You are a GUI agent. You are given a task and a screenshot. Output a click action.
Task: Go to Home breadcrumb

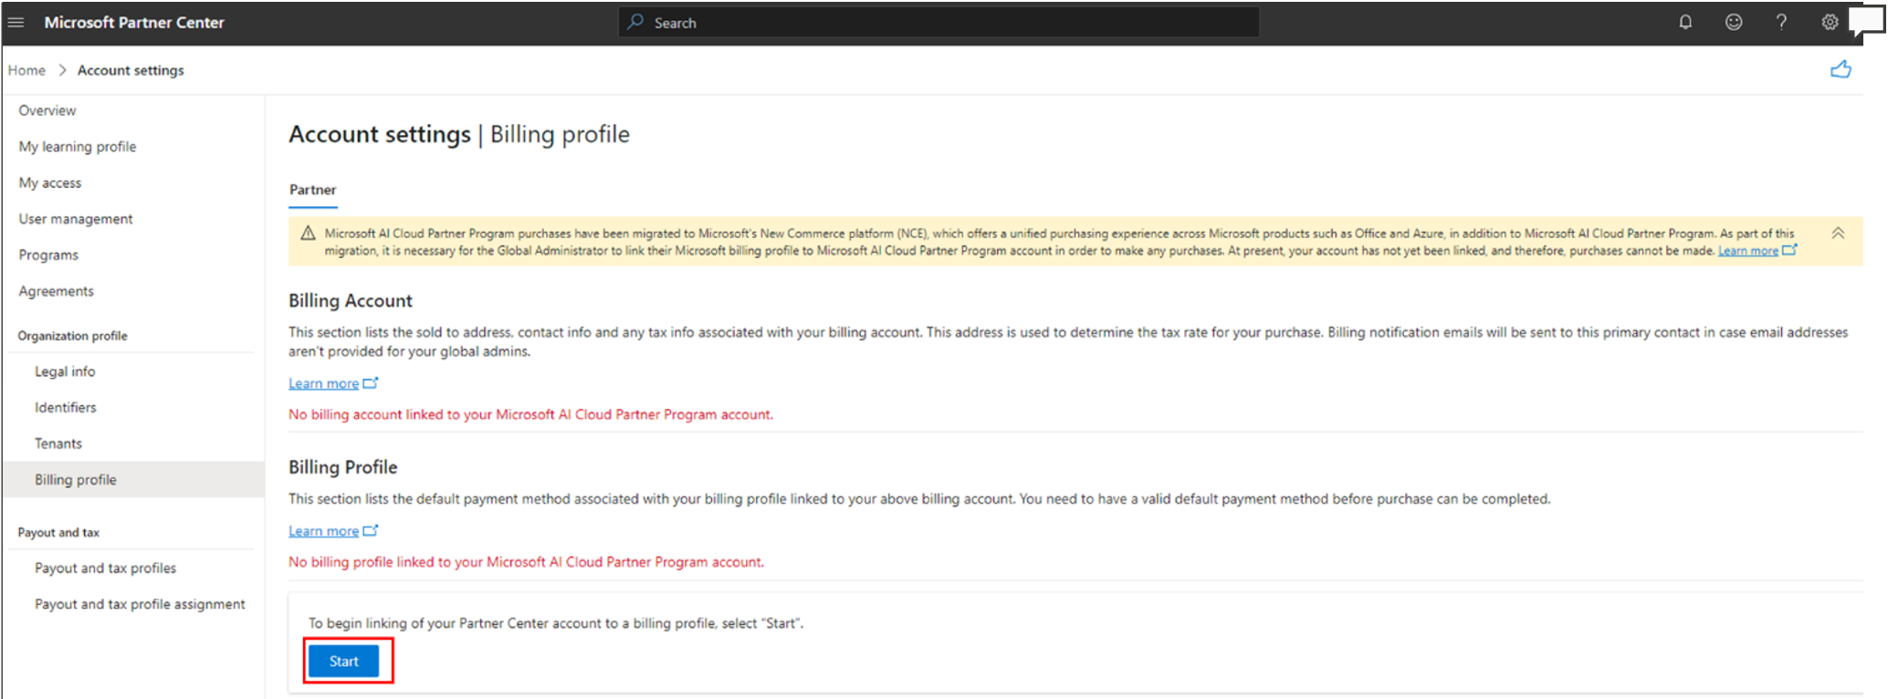coord(26,70)
